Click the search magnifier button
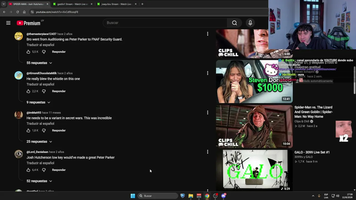The width and height of the screenshot is (356, 200). point(234,23)
